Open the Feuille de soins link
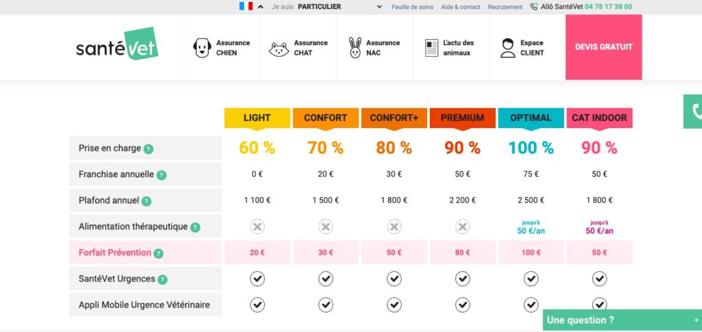 (x=412, y=7)
